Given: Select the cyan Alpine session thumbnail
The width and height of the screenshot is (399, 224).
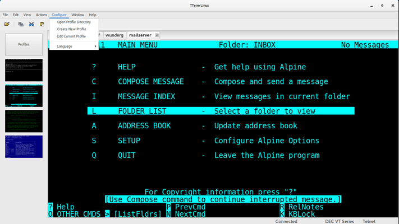Looking at the screenshot, I should [24, 96].
